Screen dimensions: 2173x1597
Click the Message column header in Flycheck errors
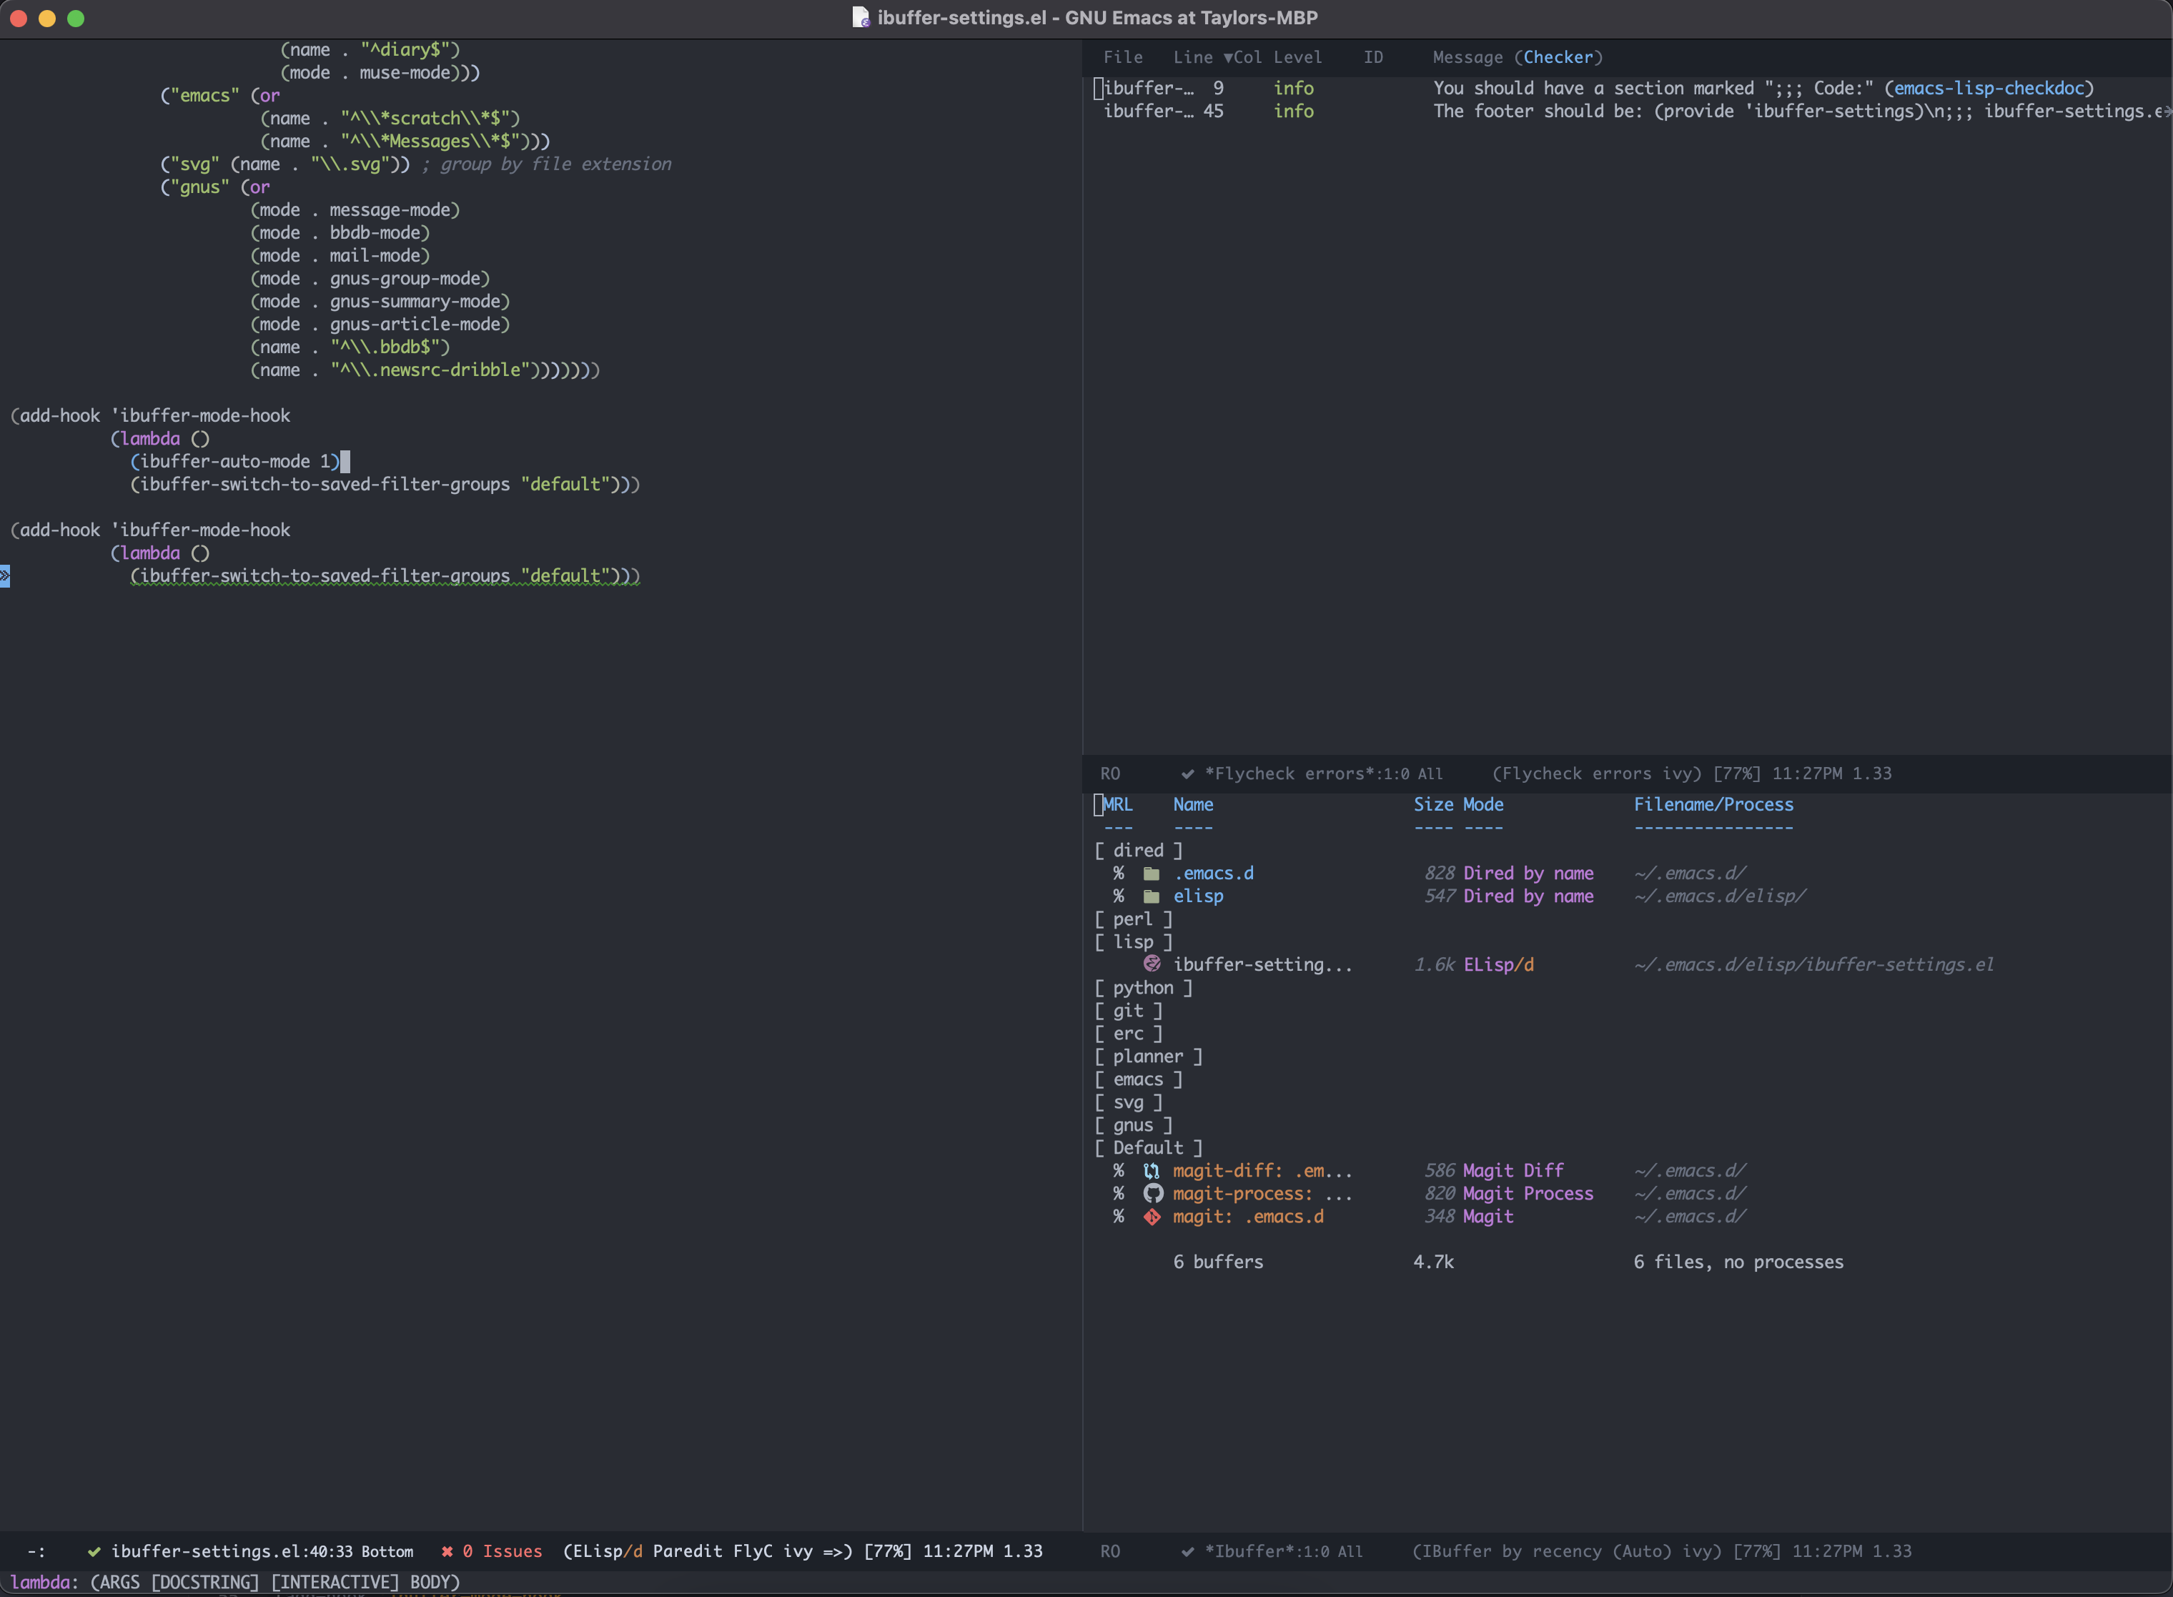click(1467, 57)
